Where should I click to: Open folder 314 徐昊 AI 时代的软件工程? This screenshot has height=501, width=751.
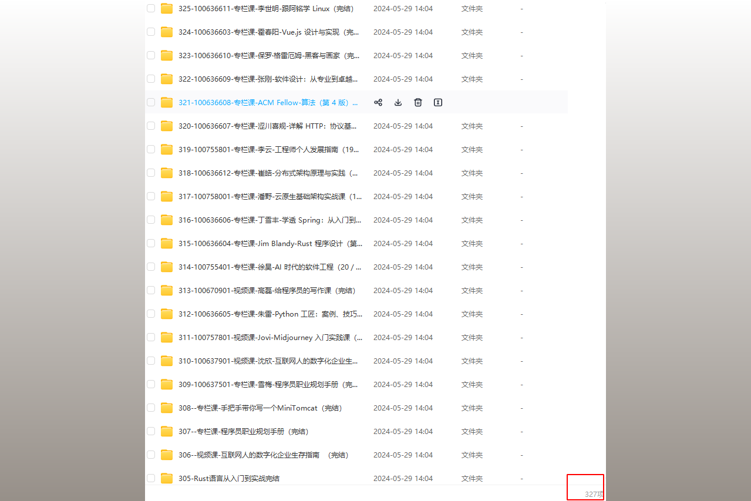pyautogui.click(x=270, y=267)
